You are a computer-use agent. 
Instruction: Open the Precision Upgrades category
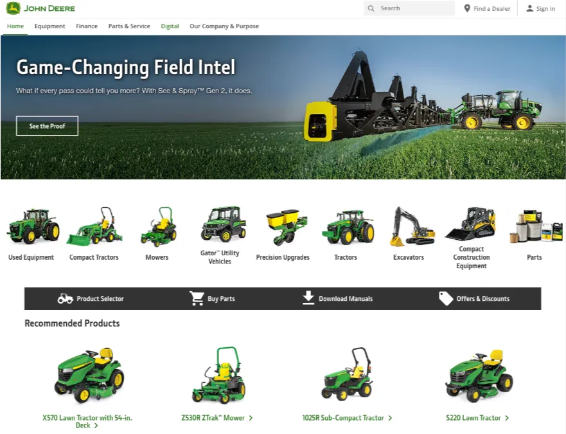283,225
